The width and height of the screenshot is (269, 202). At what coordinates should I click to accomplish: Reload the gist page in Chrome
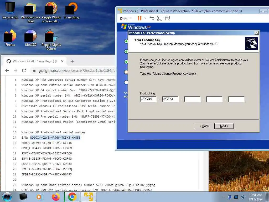coord(24,70)
